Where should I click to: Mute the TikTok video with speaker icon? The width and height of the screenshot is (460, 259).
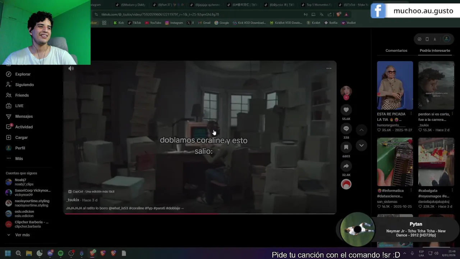[x=71, y=68]
